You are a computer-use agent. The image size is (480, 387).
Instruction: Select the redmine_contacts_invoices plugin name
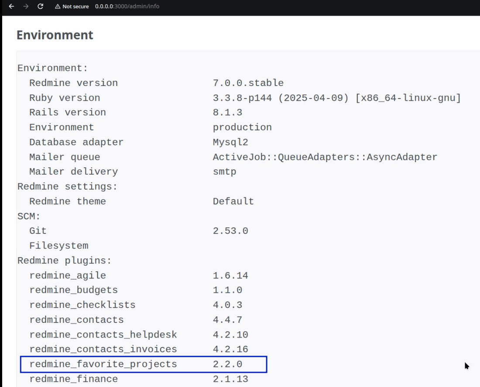coord(103,349)
